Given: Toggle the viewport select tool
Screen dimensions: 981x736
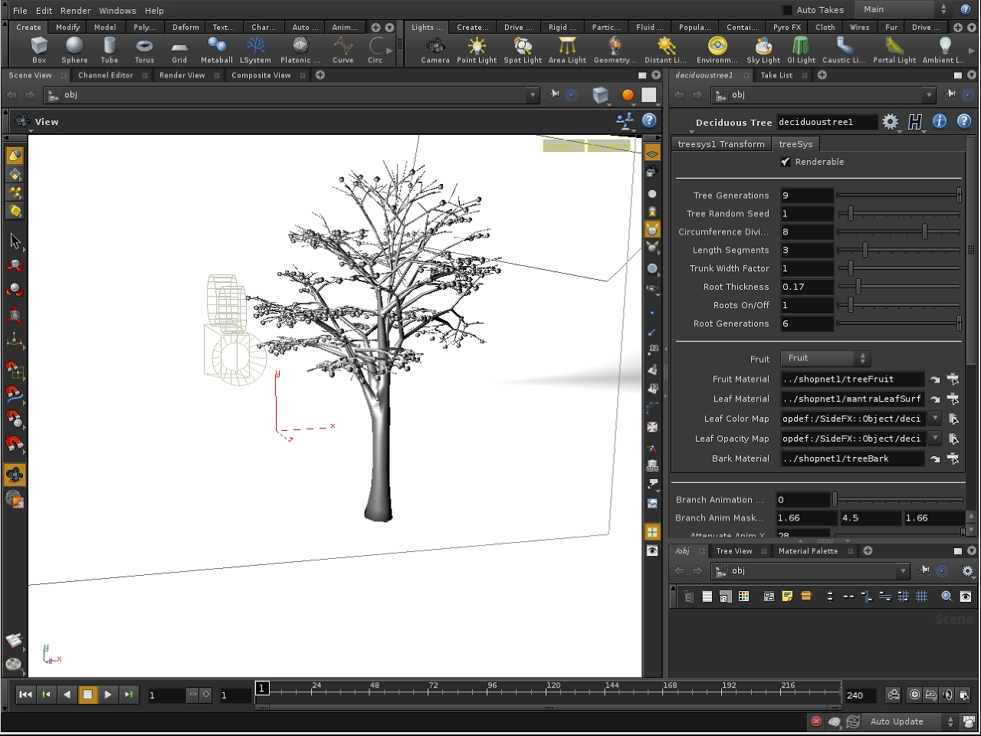Looking at the screenshot, I should (15, 242).
